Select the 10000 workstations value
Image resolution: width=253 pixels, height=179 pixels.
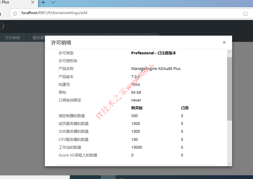pos(137,147)
